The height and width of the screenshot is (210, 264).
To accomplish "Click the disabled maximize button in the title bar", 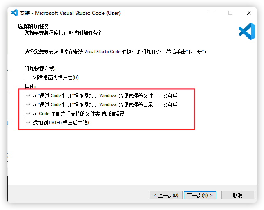I will point(230,13).
